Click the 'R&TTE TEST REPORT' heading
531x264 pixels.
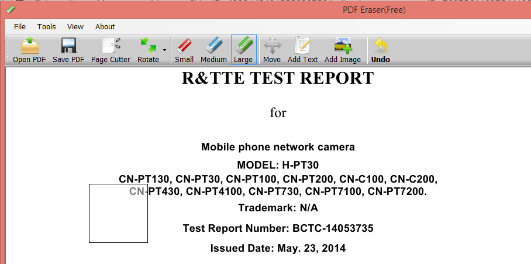coord(278,78)
